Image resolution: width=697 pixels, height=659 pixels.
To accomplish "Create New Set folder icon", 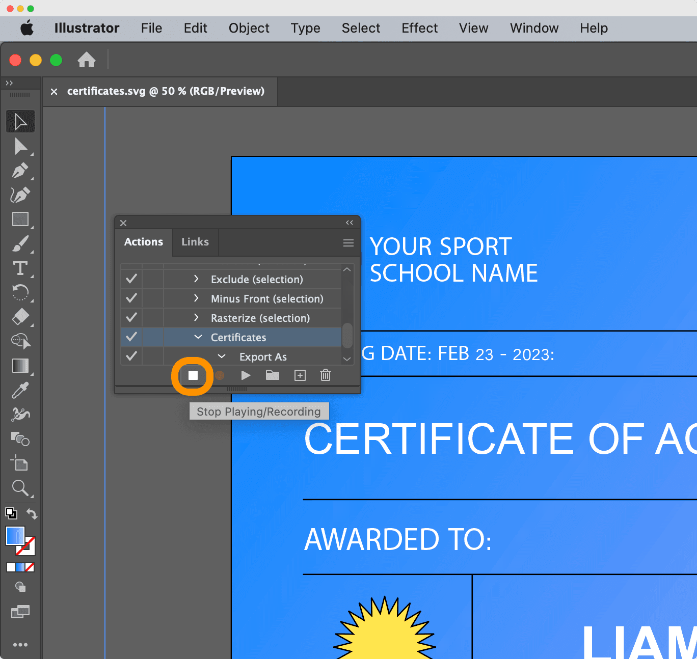I will (x=273, y=375).
